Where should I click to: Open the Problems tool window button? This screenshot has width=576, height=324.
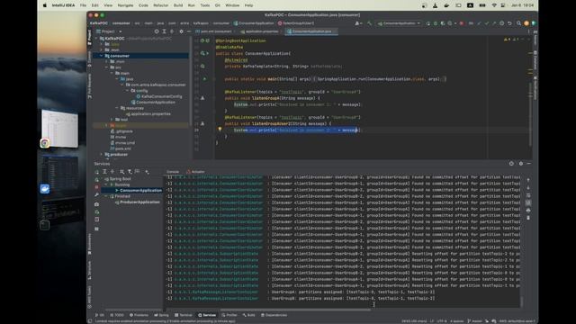[x=139, y=315]
